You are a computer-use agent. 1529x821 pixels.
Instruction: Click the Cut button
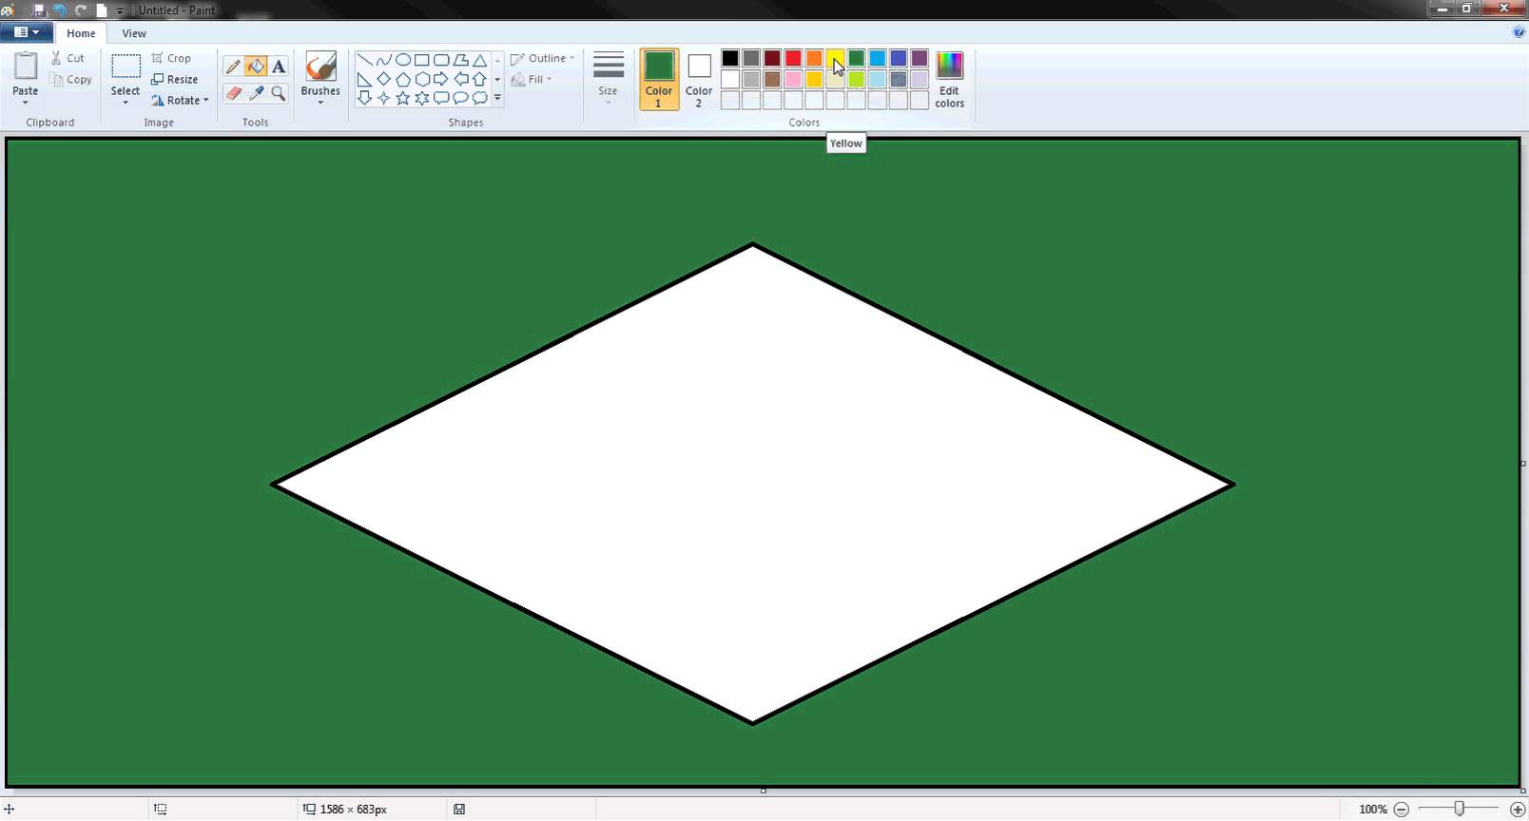(x=68, y=58)
